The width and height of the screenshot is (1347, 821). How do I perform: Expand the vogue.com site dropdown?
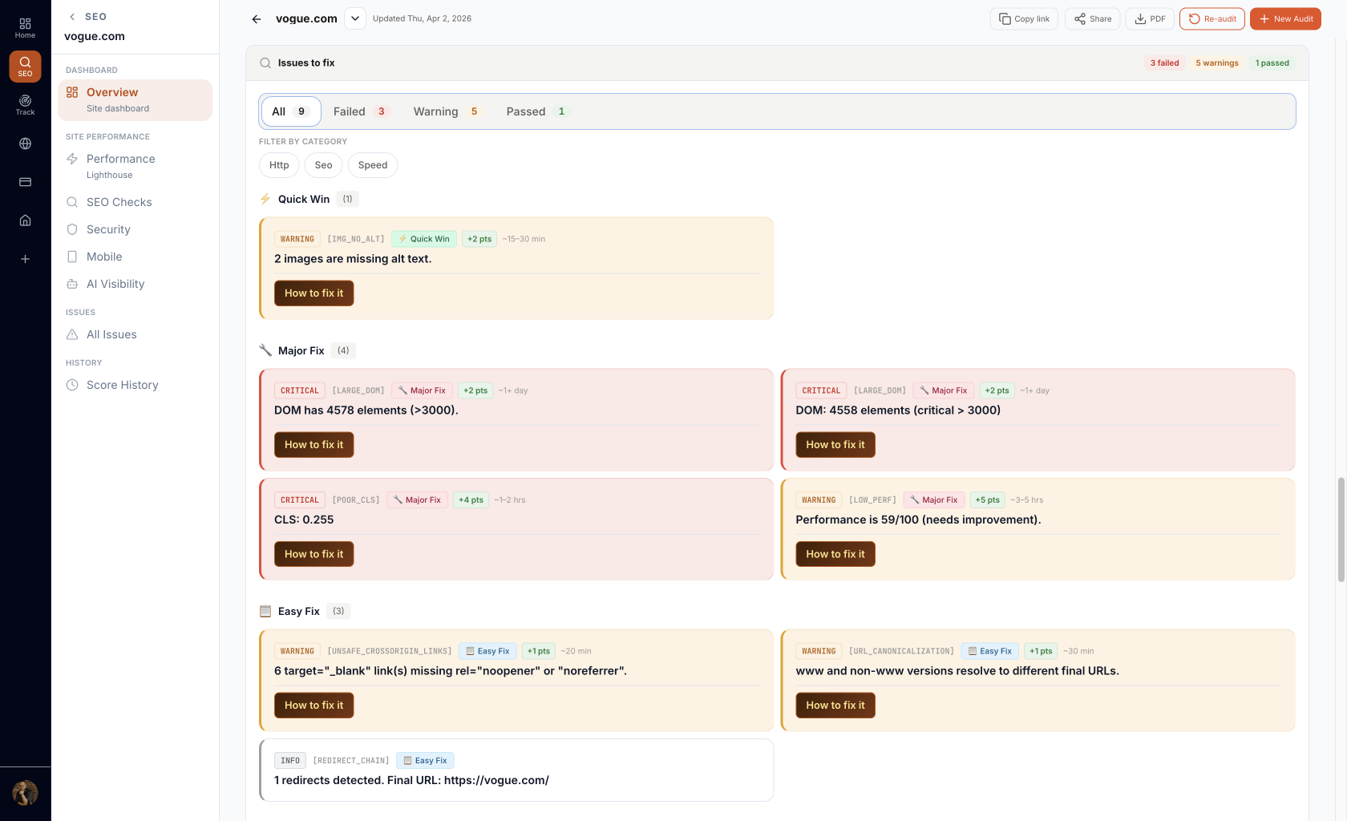click(354, 18)
